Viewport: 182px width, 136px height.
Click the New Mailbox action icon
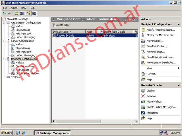coord(143,41)
